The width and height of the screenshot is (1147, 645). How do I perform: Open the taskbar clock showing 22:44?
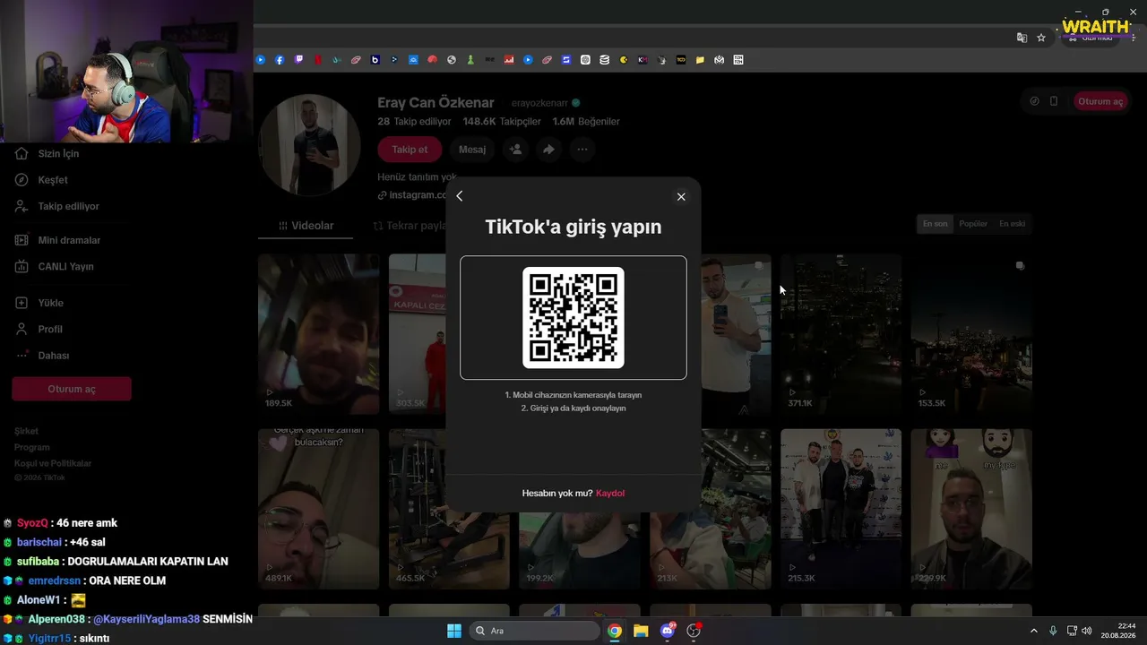coord(1118,631)
